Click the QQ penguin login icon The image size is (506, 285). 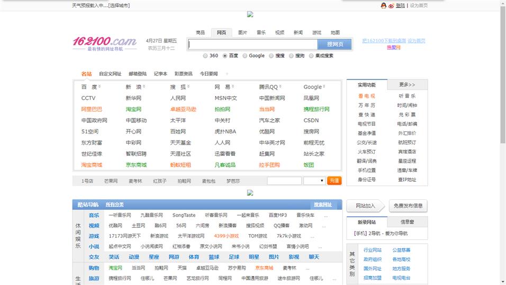(383, 5)
